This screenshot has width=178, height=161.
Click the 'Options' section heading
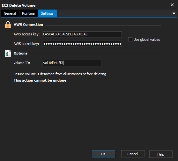[20, 53]
